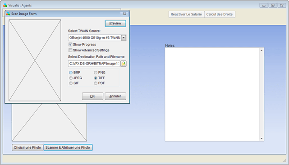Confirm the scan with the OK button
This screenshot has width=289, height=165.
click(92, 96)
